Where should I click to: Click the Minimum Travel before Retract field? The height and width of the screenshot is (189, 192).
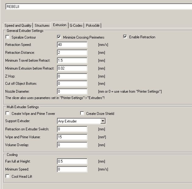[72, 60]
